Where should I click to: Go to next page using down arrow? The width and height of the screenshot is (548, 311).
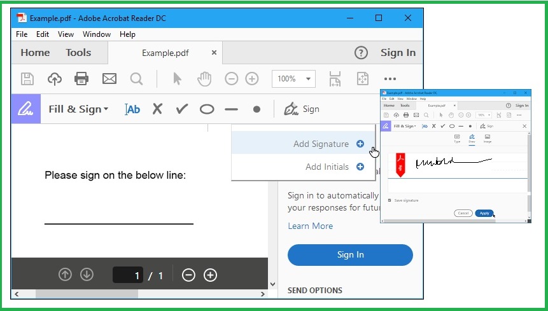[87, 275]
